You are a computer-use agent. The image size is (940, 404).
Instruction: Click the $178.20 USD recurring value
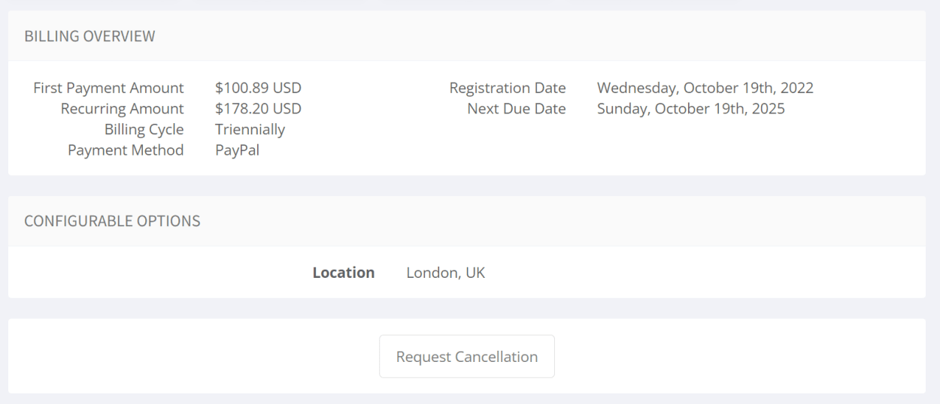coord(258,109)
